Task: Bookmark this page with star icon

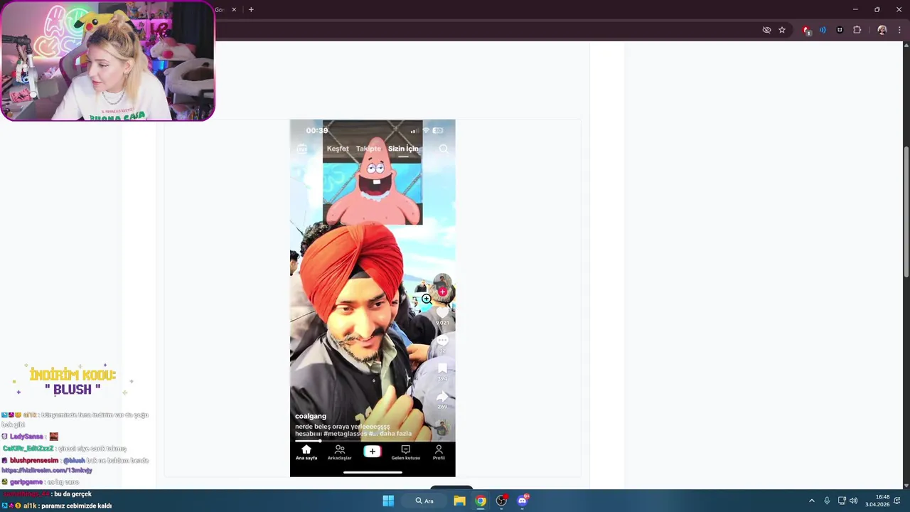Action: point(782,30)
